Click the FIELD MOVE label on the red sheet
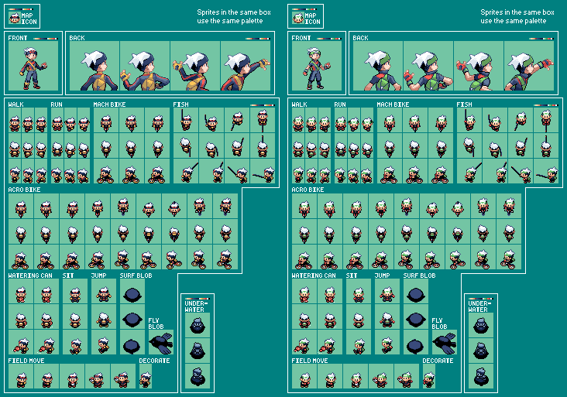 click(26, 361)
